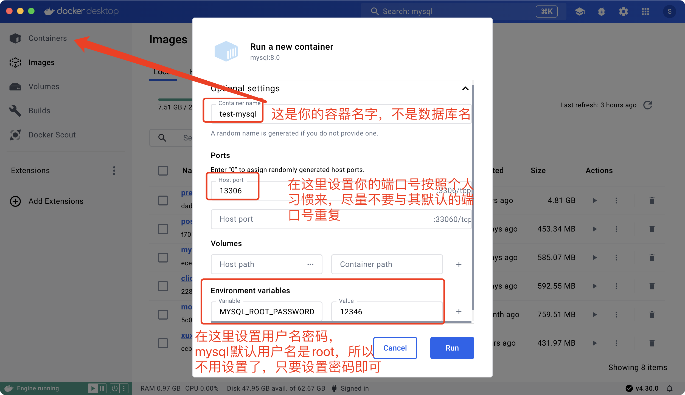Resume the Docker engine play button
Image resolution: width=685 pixels, height=395 pixels.
tap(93, 388)
